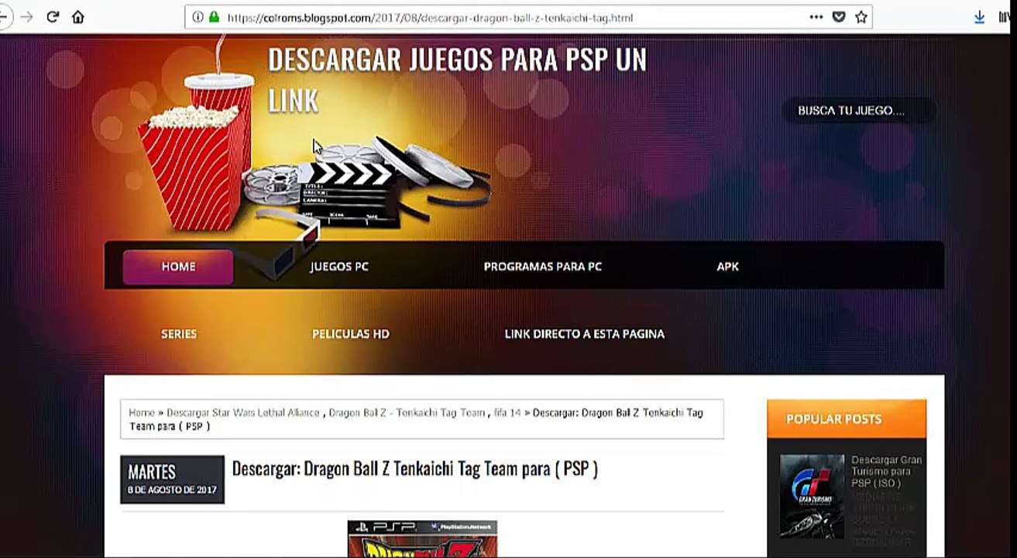Click the Home breadcrumb link
The image size is (1017, 558).
[142, 413]
